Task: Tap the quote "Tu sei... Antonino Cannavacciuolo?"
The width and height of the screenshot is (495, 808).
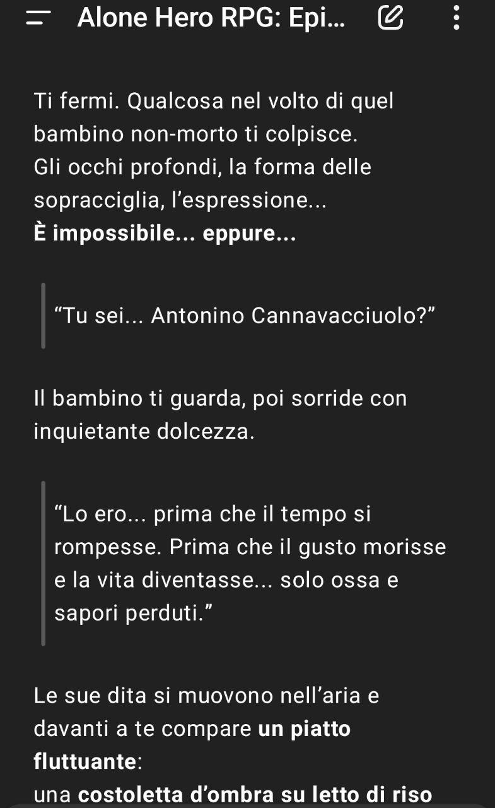Action: click(x=246, y=316)
